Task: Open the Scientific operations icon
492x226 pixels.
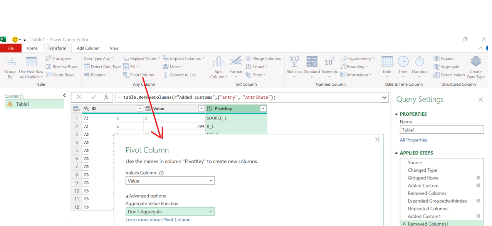Action: pyautogui.click(x=329, y=61)
